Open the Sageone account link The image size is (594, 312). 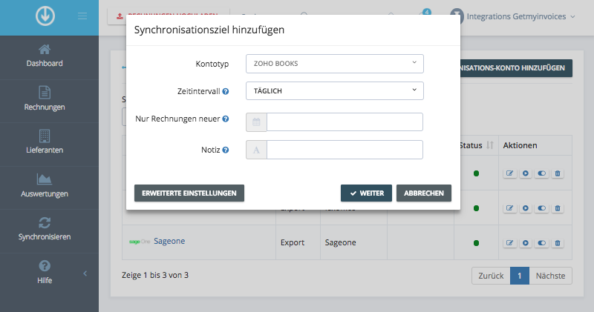click(x=169, y=241)
